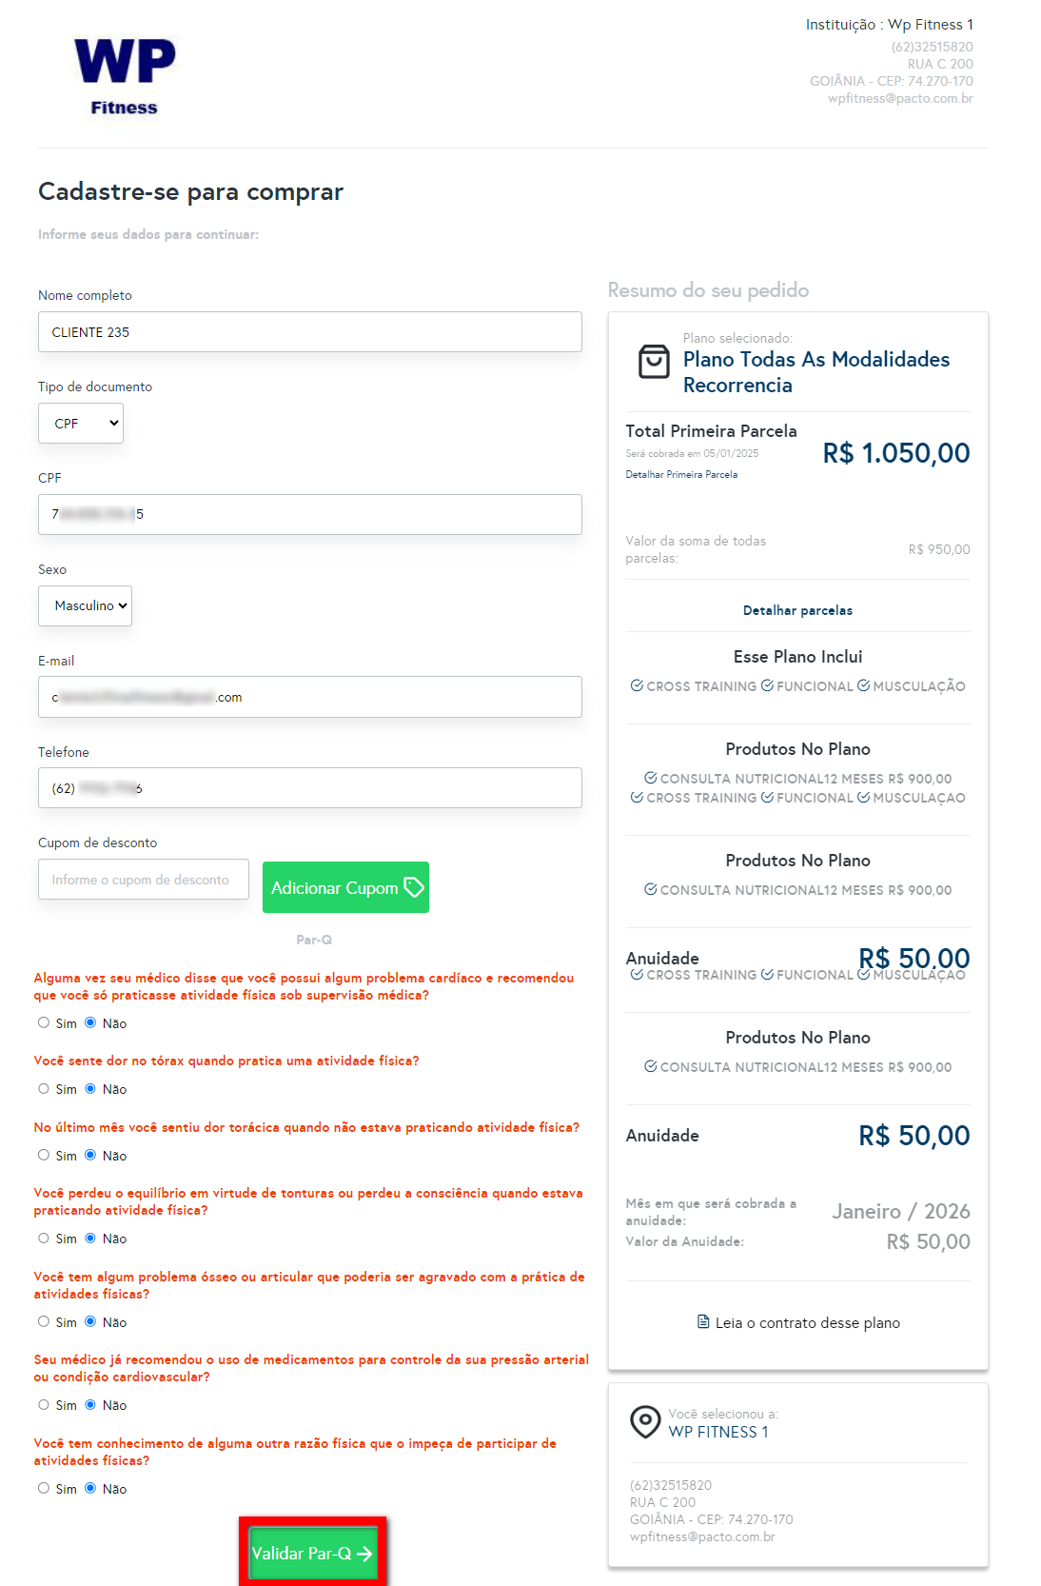
Task: Open the Tipo de documento CPF dropdown
Action: click(x=81, y=424)
